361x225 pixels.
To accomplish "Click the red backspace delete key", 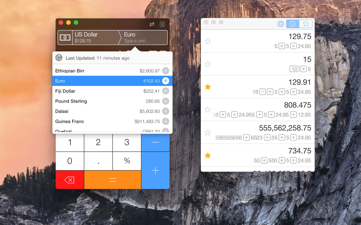I will 70,180.
